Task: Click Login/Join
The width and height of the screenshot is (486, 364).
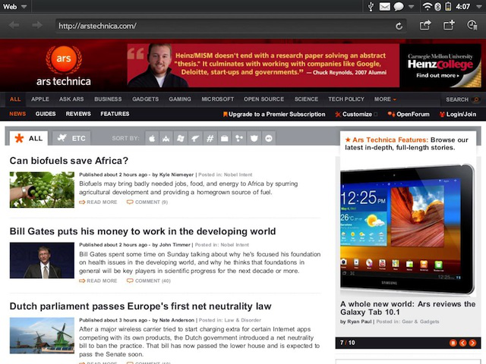Action: click(x=458, y=115)
